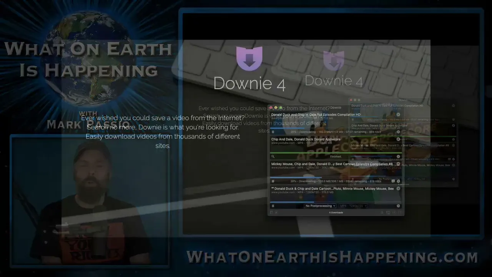The image size is (492, 277).
Task: Click the subtitles icon on the 39% row
Action: point(393,181)
